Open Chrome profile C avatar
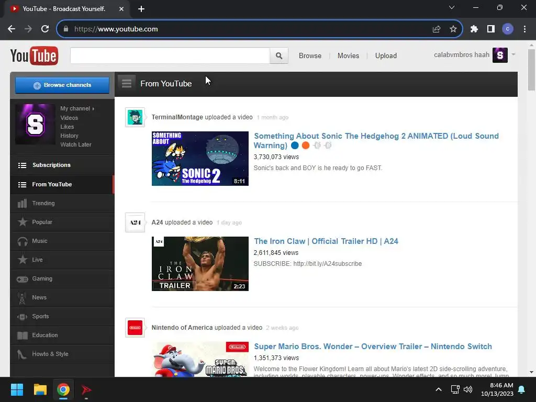This screenshot has width=536, height=402. click(x=508, y=29)
